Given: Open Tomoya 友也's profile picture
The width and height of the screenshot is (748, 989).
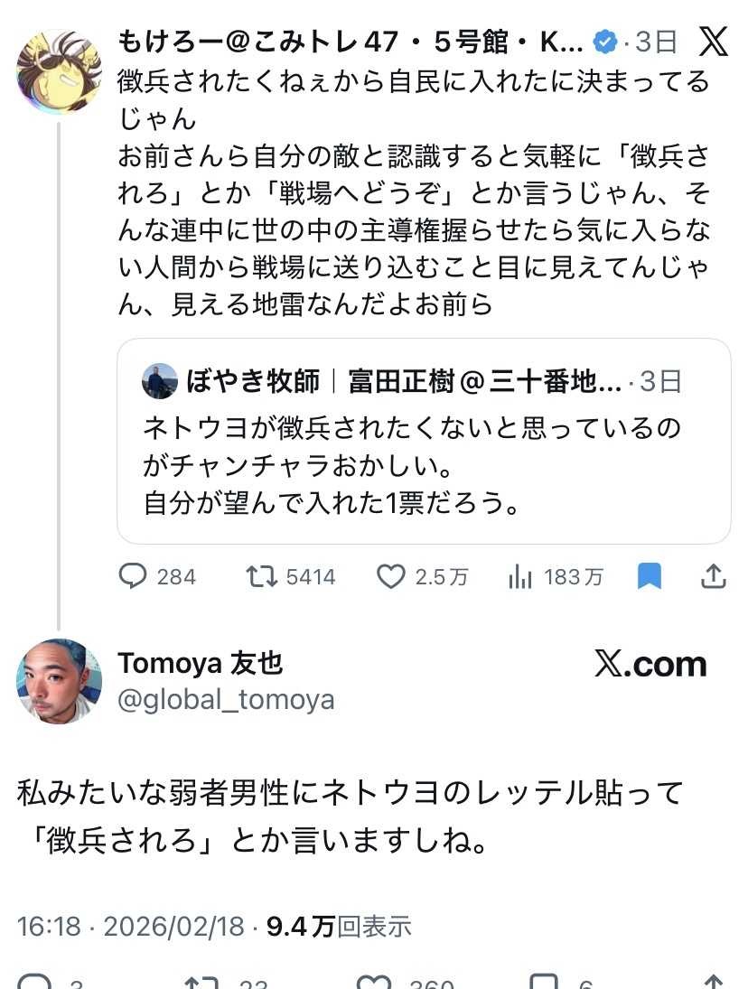Looking at the screenshot, I should (59, 682).
